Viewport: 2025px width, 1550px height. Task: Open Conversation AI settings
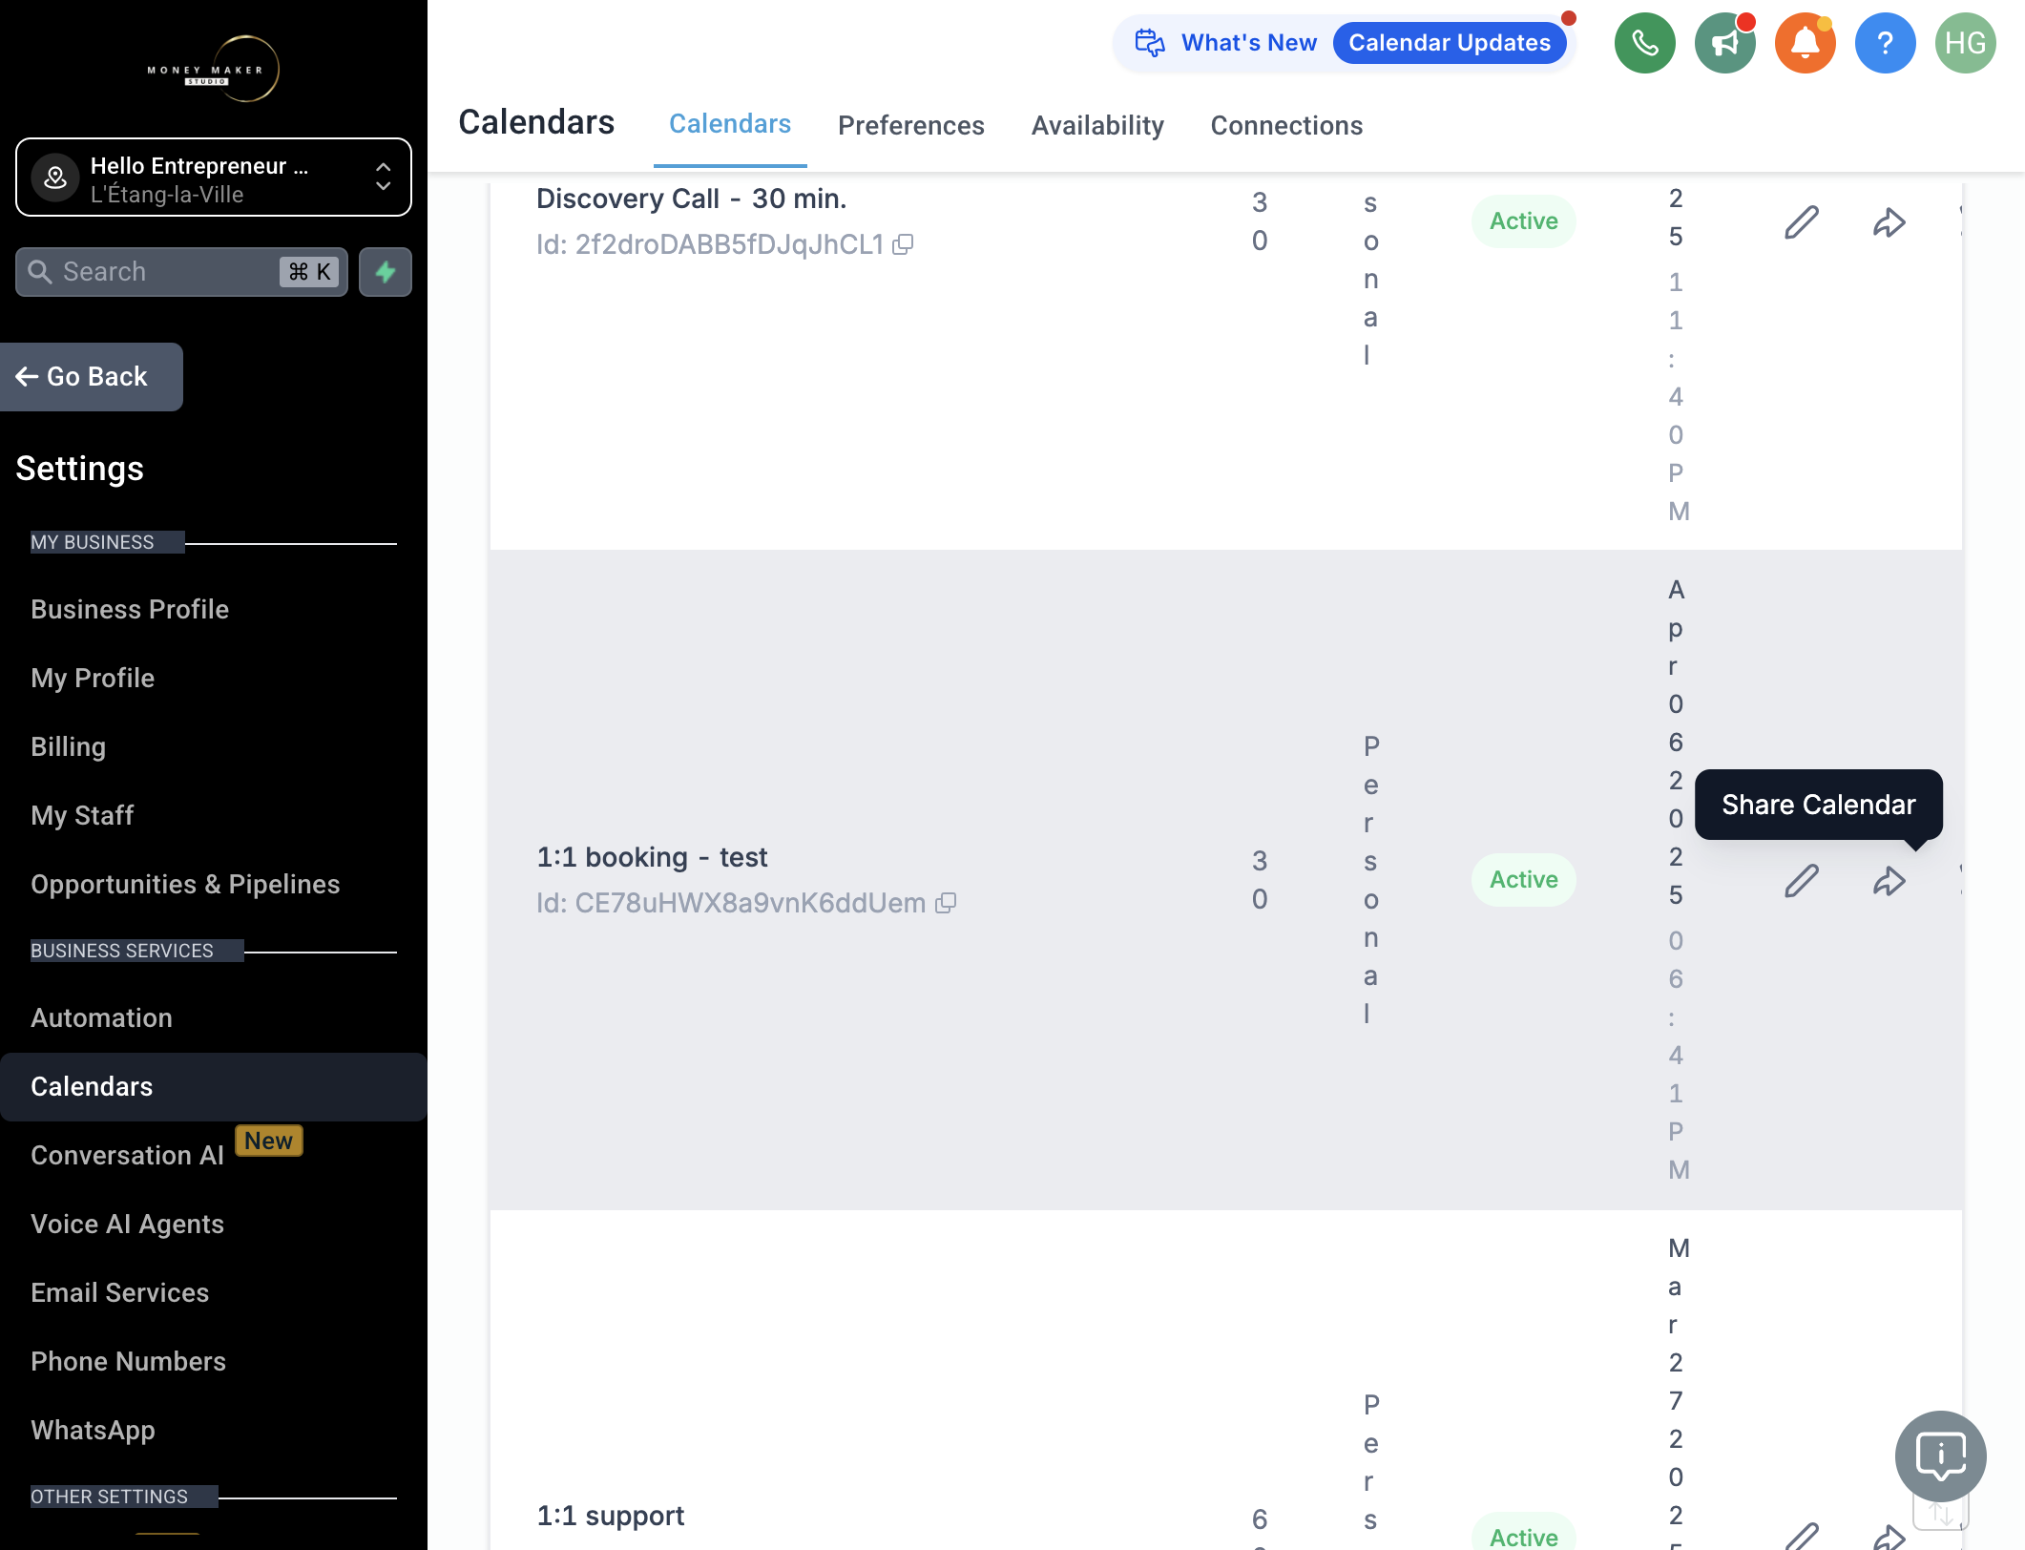pyautogui.click(x=127, y=1156)
